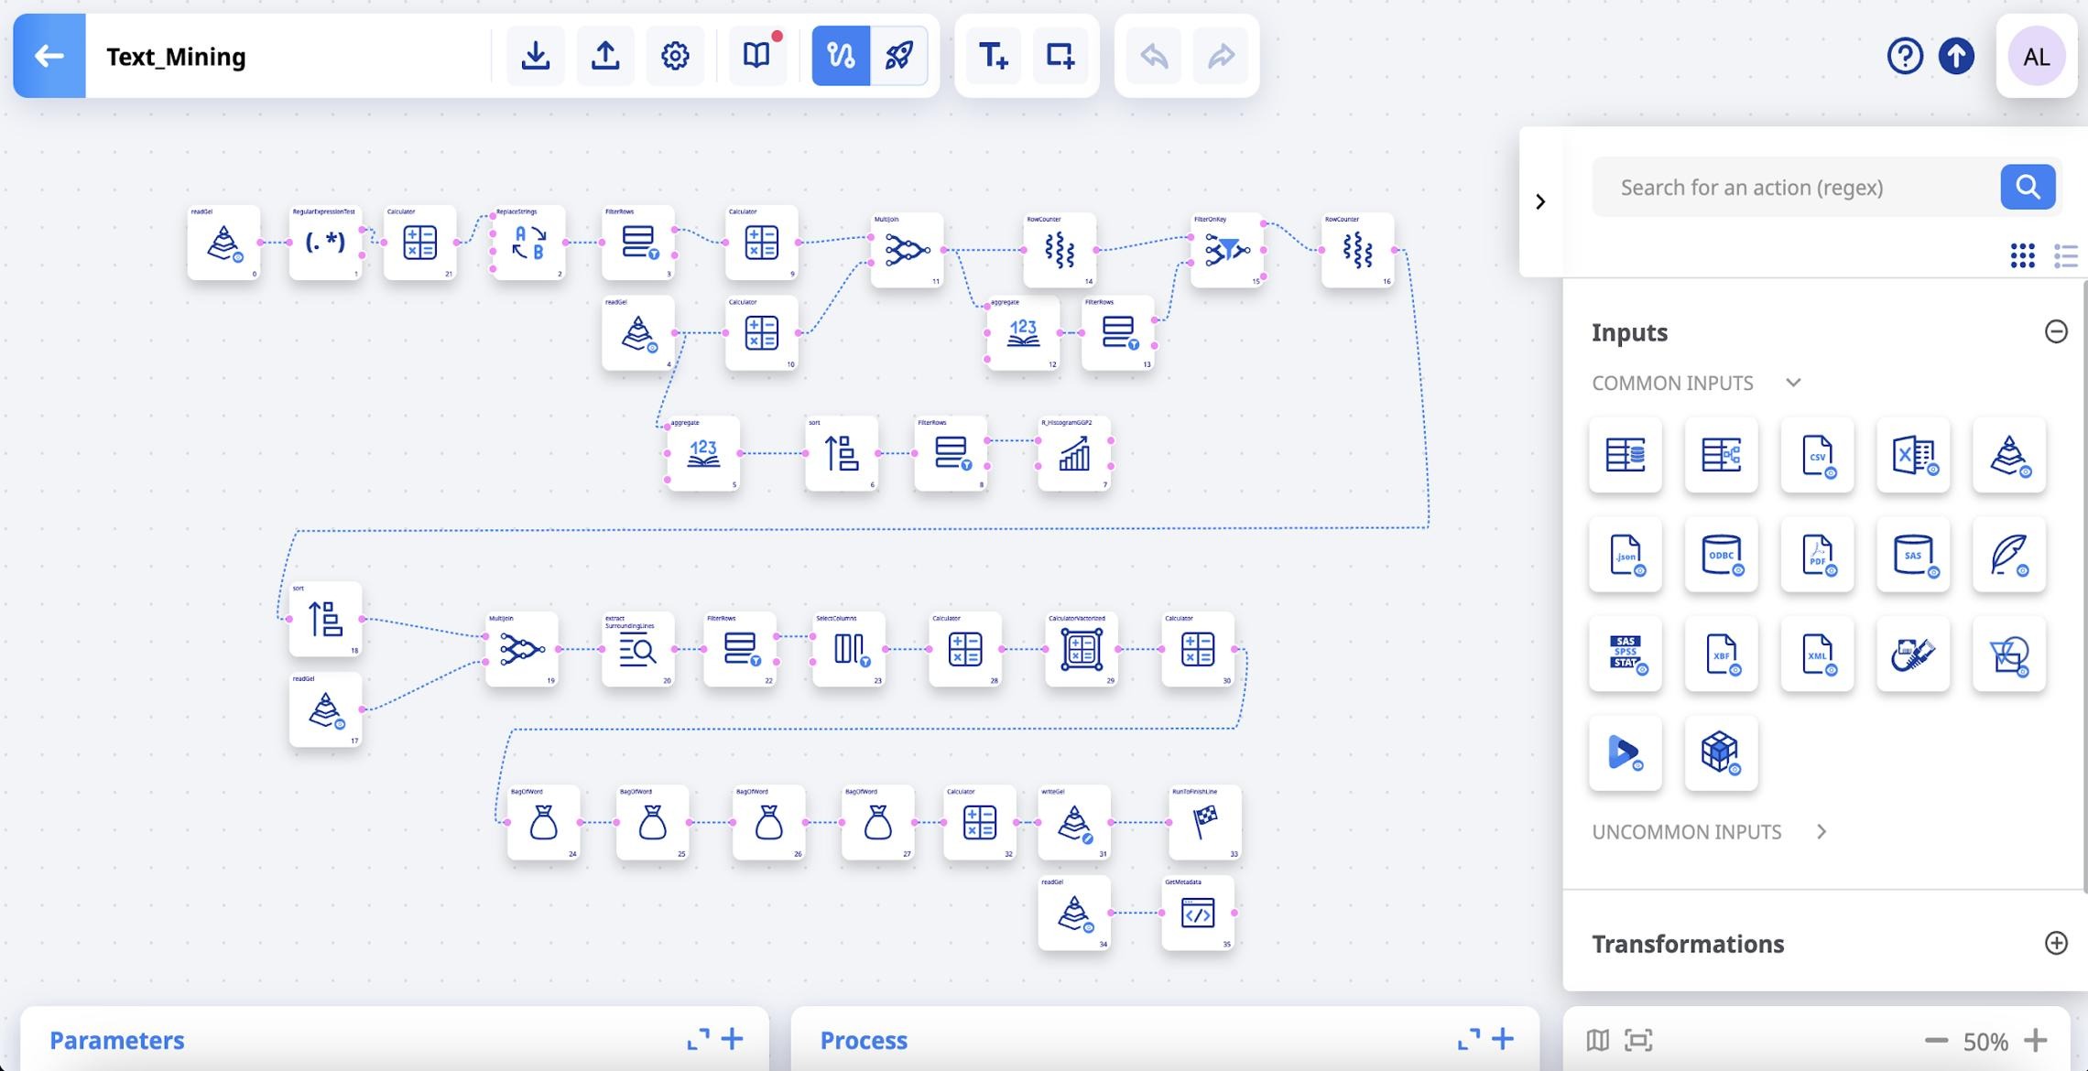Viewport: 2088px width, 1071px height.
Task: Click the add rectangle frame tool
Action: 1060,56
